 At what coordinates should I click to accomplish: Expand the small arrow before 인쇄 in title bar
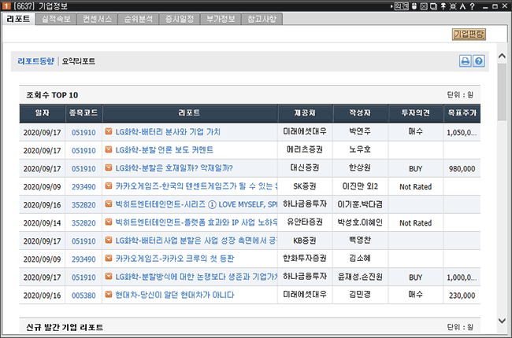391,6
